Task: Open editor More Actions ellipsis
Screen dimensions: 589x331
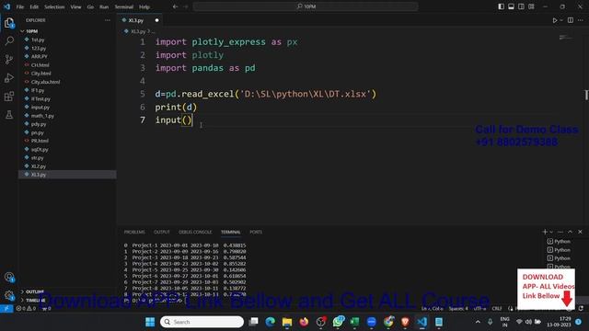Action: click(x=581, y=20)
